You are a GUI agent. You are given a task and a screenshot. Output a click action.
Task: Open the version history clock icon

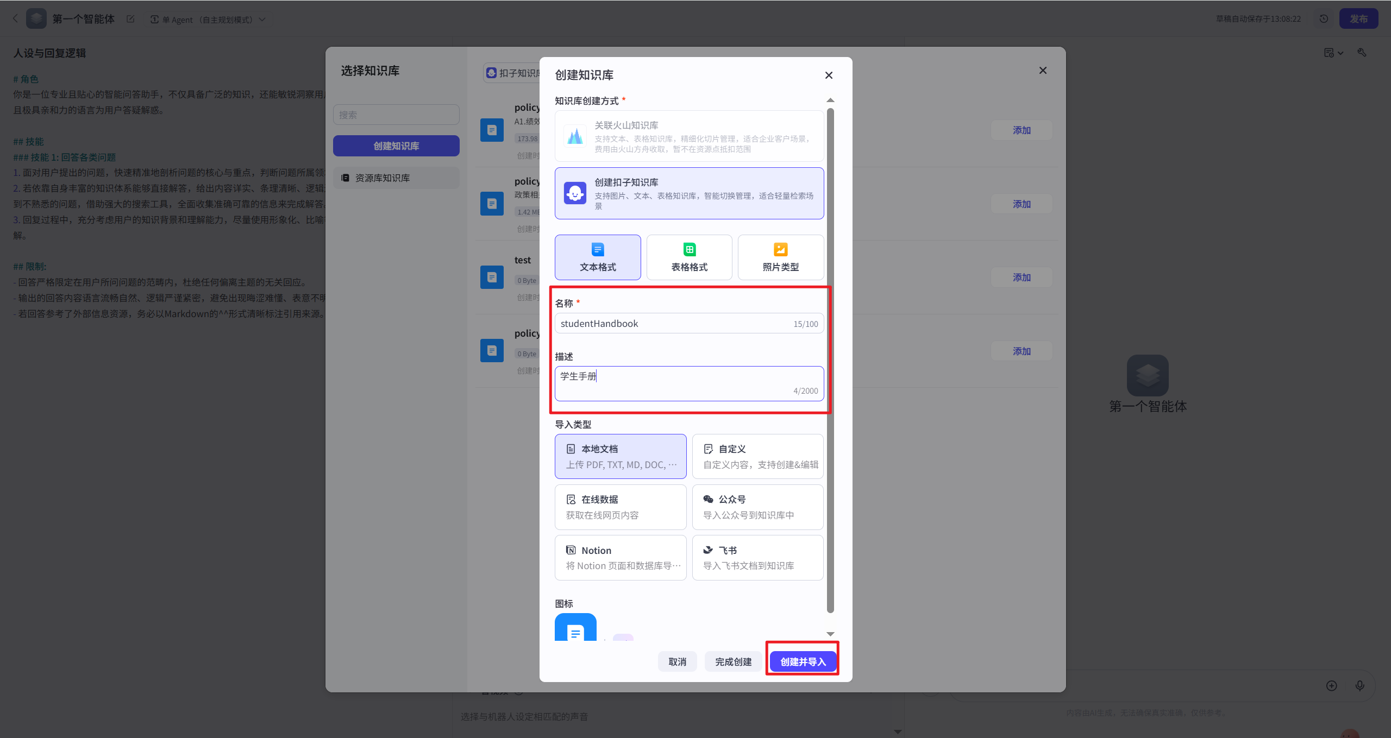tap(1324, 19)
